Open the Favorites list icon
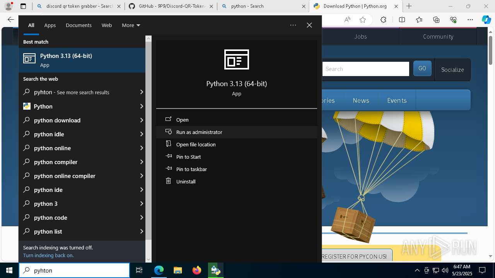Viewport: 495px width, 278px height. tap(419, 20)
